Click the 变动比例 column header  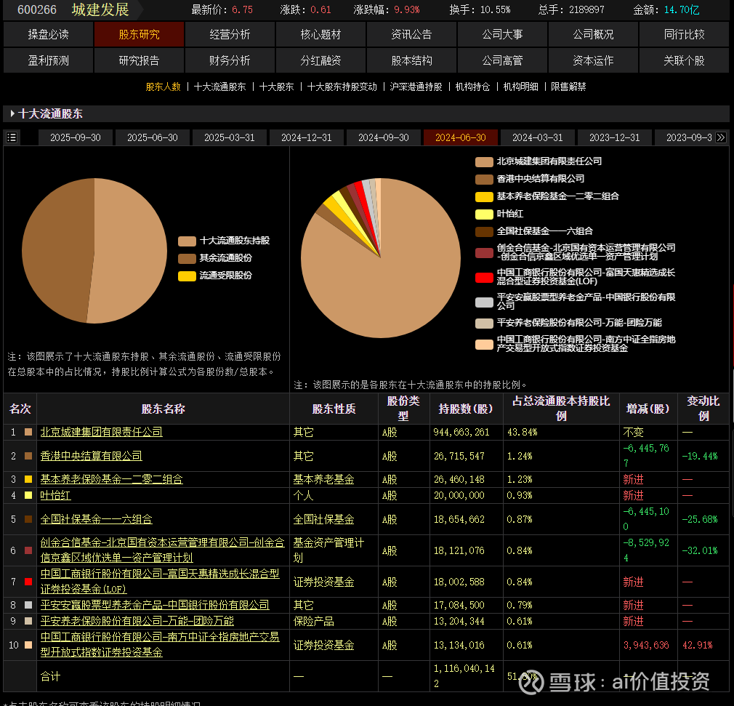pyautogui.click(x=703, y=409)
